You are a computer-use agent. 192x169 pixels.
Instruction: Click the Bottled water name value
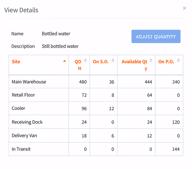click(x=56, y=34)
